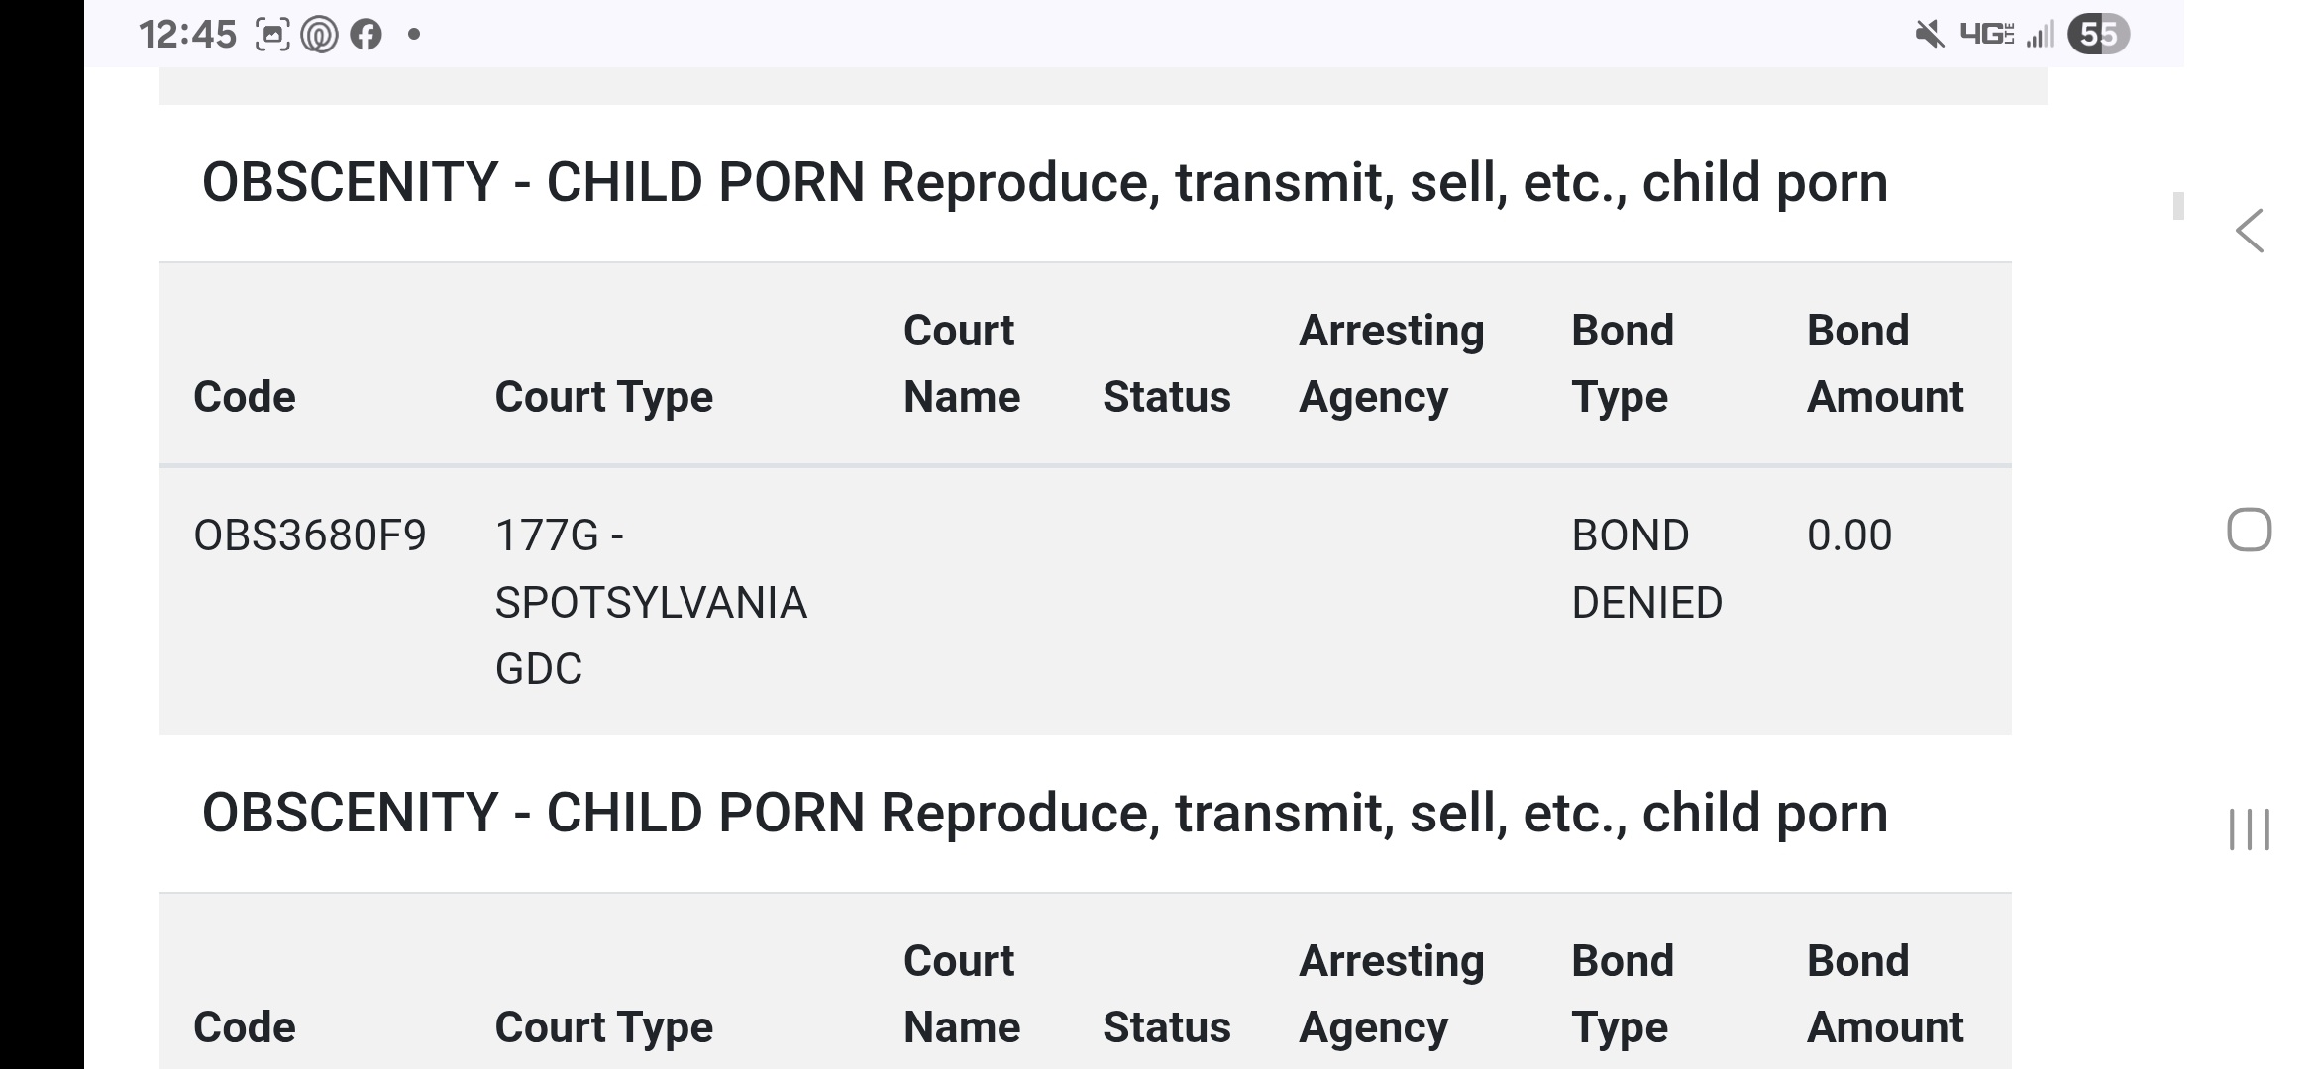2318x1069 pixels.
Task: Select the 177G - SPOTSYLVANIA GDC cell
Action: coord(651,602)
